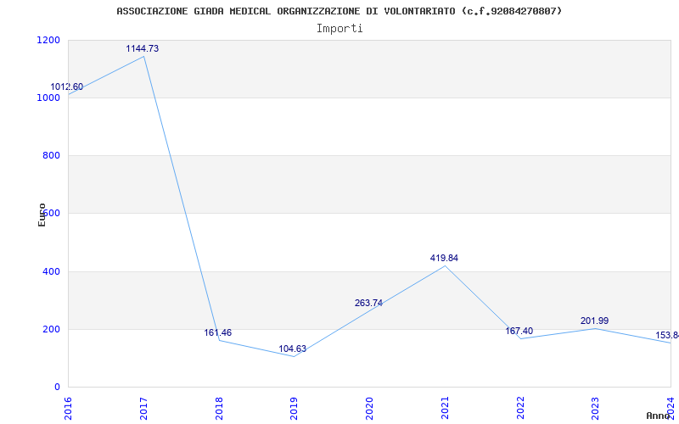Select the 1012.60 data label

[67, 87]
